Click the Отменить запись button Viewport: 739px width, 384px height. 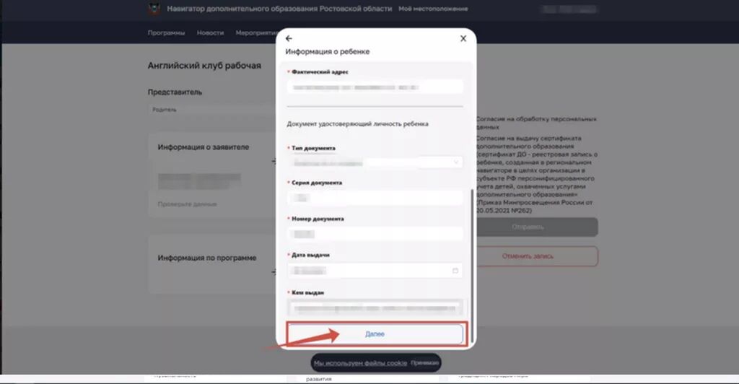tap(528, 256)
